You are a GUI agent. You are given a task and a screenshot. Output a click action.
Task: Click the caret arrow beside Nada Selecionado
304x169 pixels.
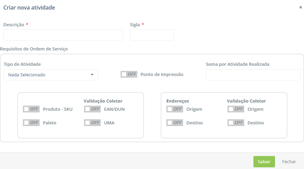tap(92, 75)
